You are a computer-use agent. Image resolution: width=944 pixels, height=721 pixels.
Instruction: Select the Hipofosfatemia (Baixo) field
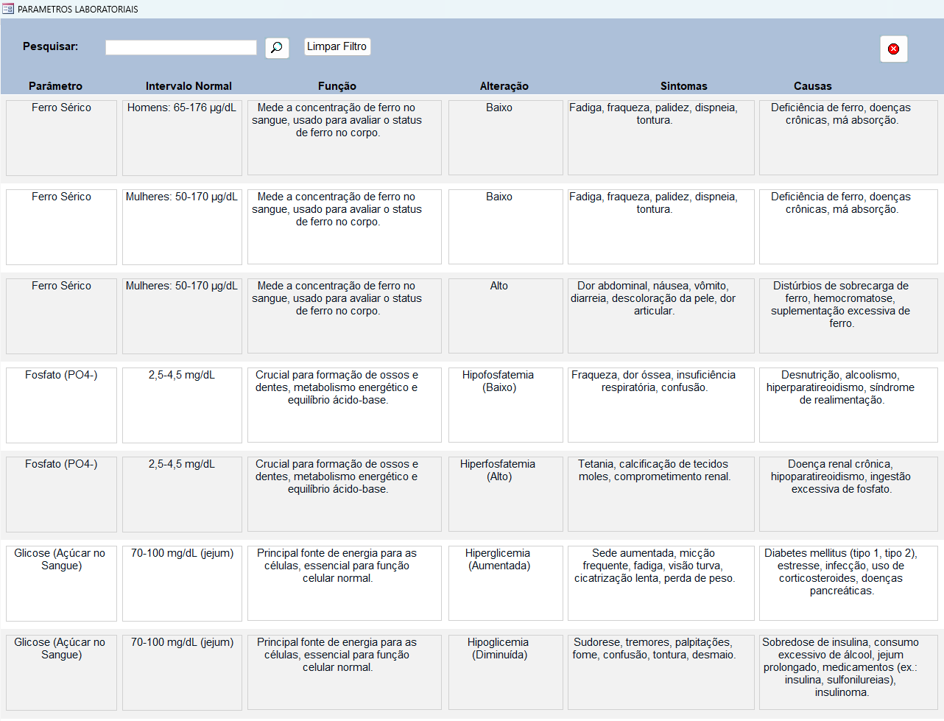(505, 404)
